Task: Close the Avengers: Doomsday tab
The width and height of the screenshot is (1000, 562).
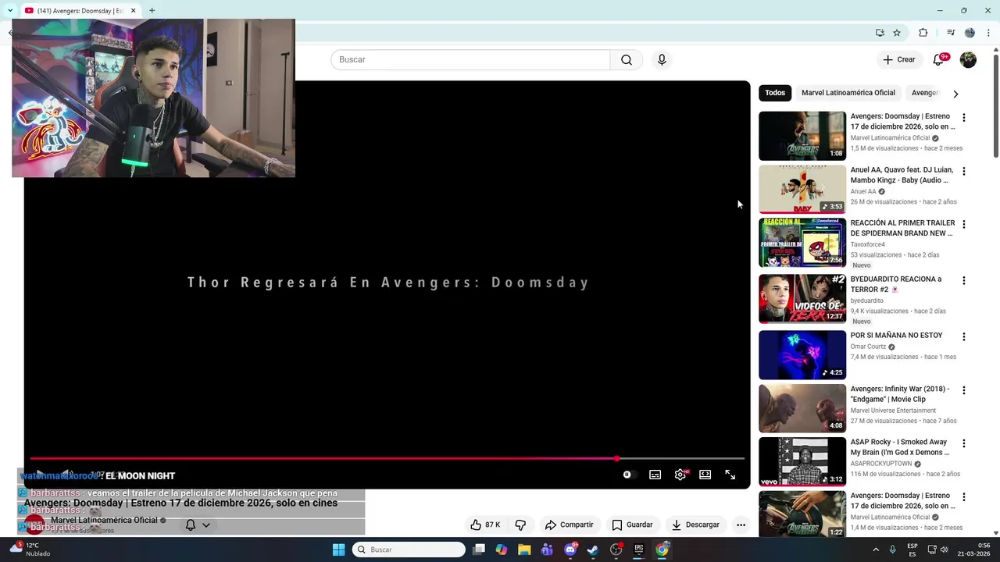Action: [133, 10]
